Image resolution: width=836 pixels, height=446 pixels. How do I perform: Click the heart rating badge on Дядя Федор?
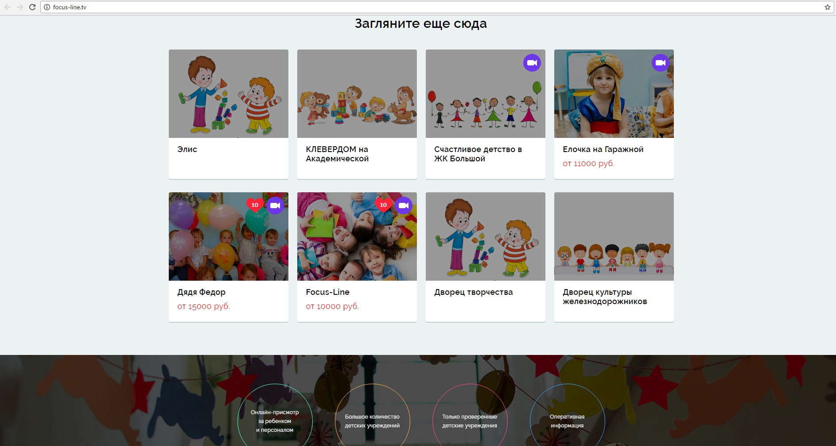click(255, 205)
